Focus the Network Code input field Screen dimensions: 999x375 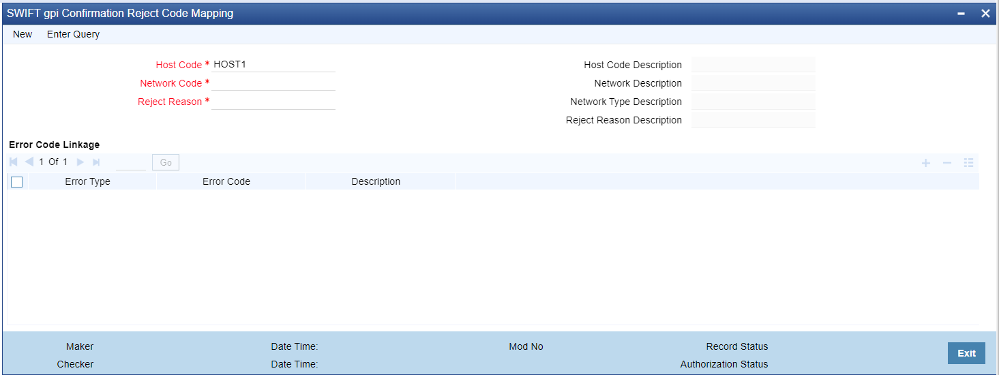pos(273,83)
